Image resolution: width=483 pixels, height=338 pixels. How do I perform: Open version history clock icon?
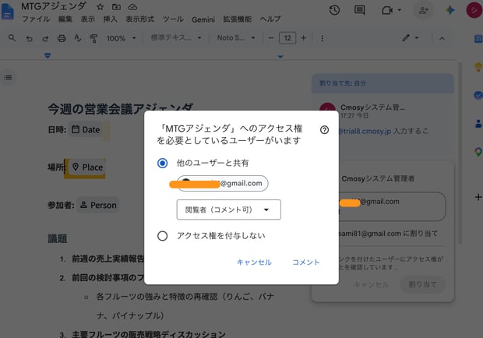tap(334, 10)
